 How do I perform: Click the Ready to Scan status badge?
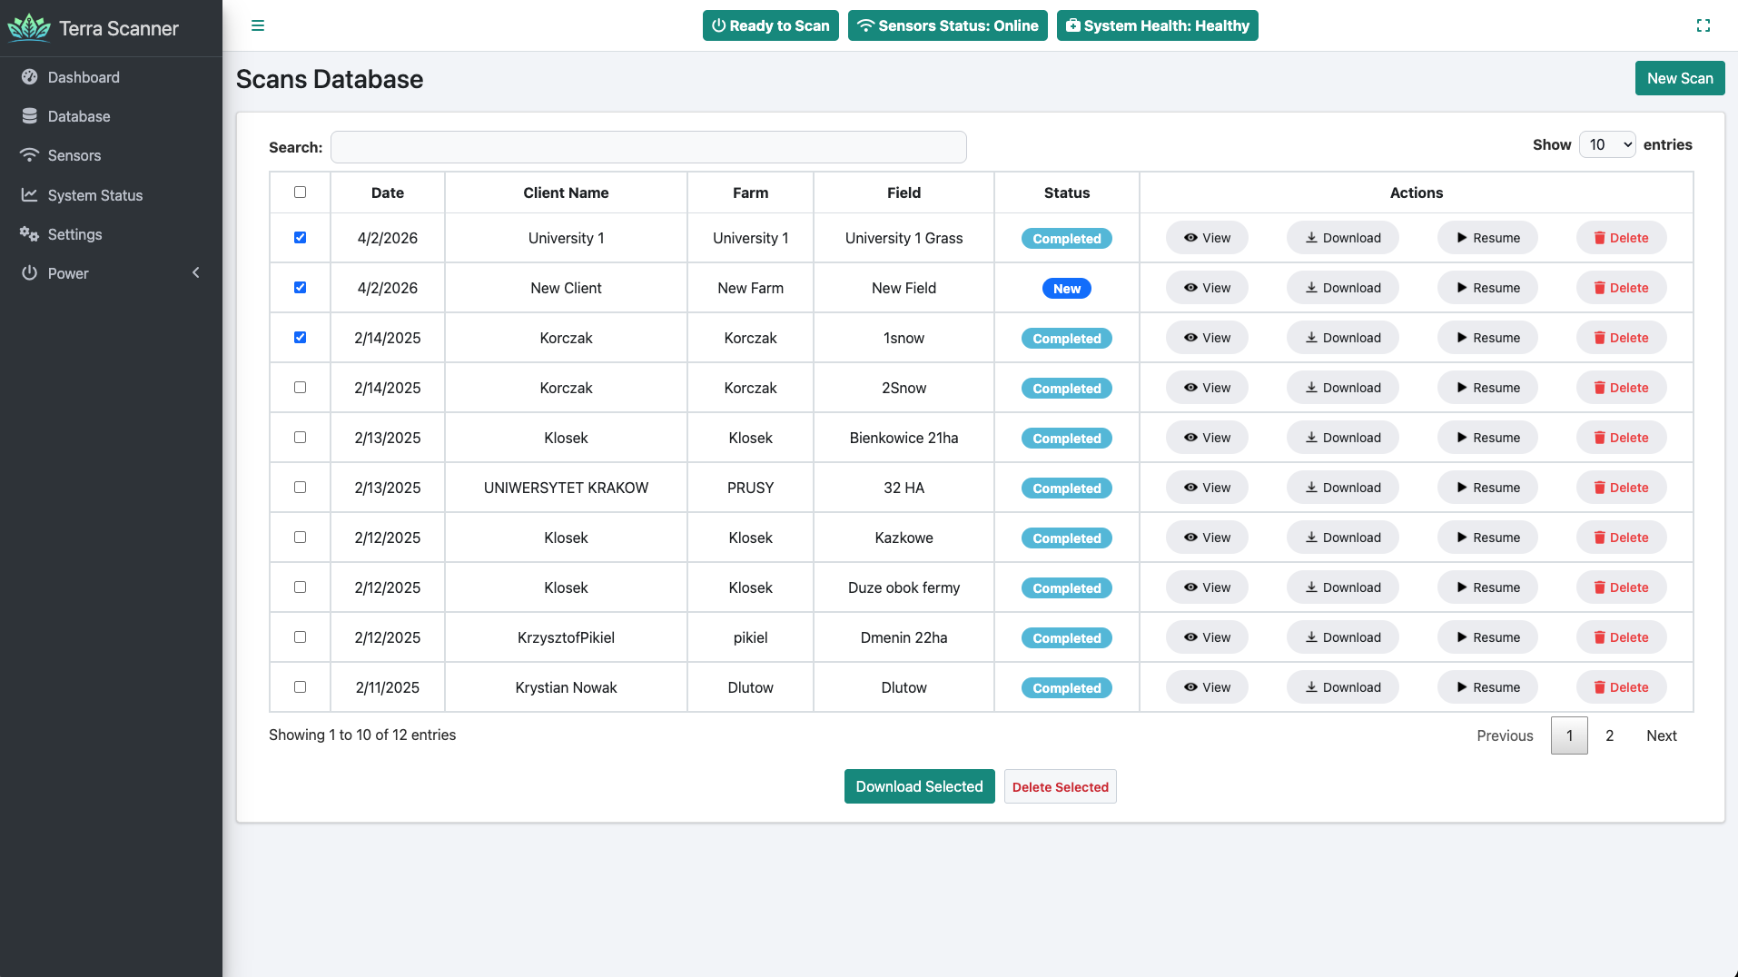770,25
